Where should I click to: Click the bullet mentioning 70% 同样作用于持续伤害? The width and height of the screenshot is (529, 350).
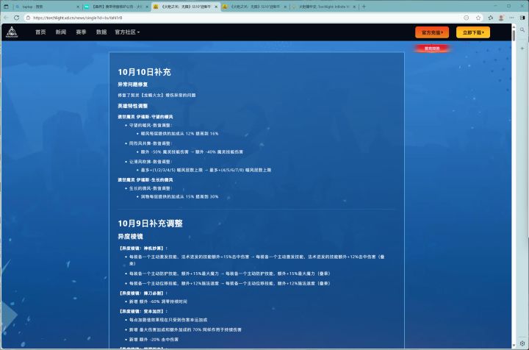click(185, 329)
